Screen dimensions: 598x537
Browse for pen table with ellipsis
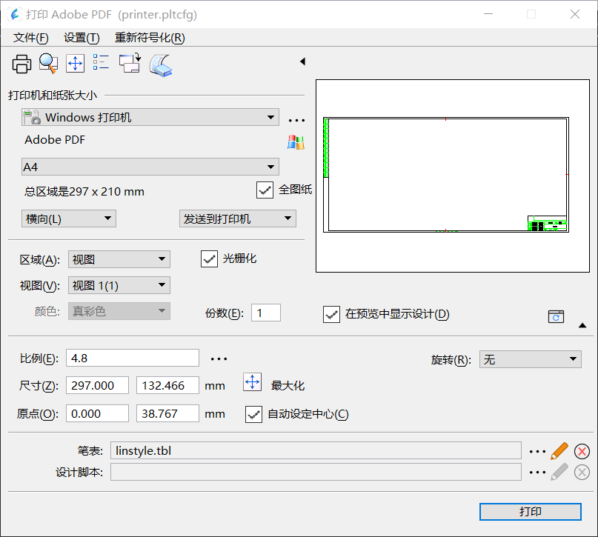click(x=537, y=452)
